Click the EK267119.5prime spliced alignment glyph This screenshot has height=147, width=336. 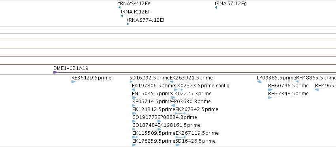click(181, 137)
